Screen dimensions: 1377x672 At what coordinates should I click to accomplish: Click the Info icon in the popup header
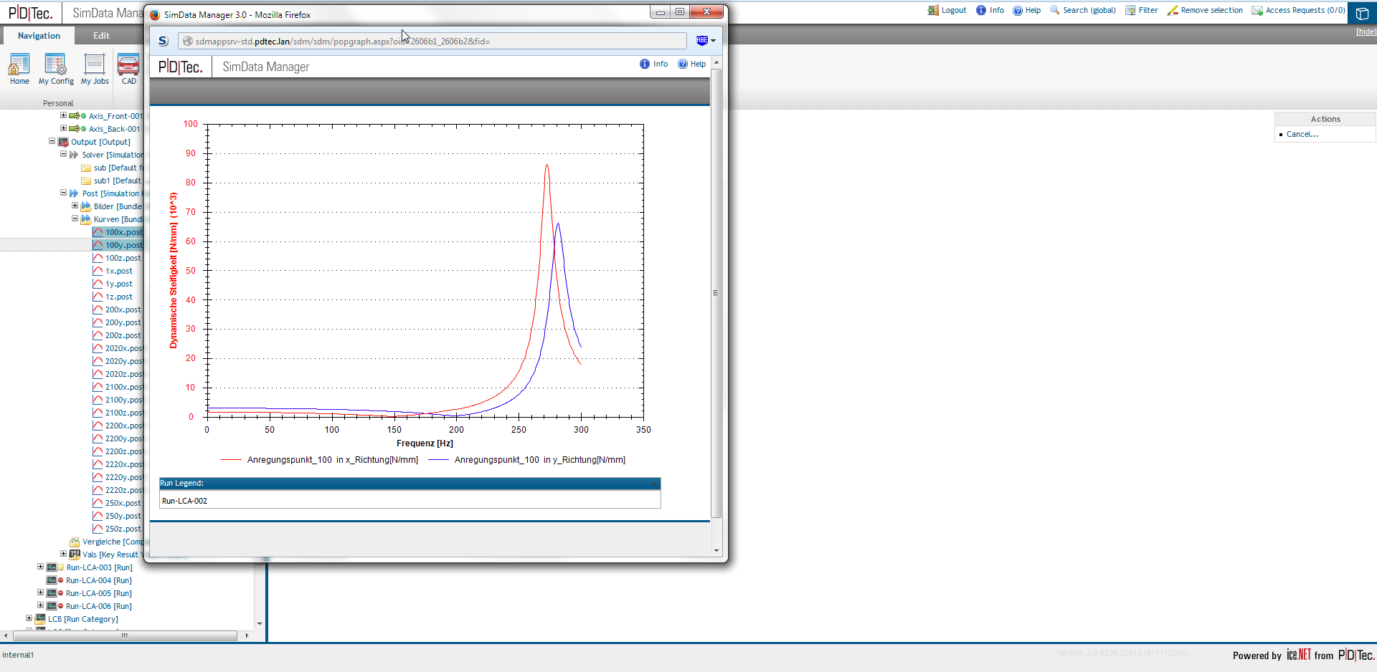(644, 64)
